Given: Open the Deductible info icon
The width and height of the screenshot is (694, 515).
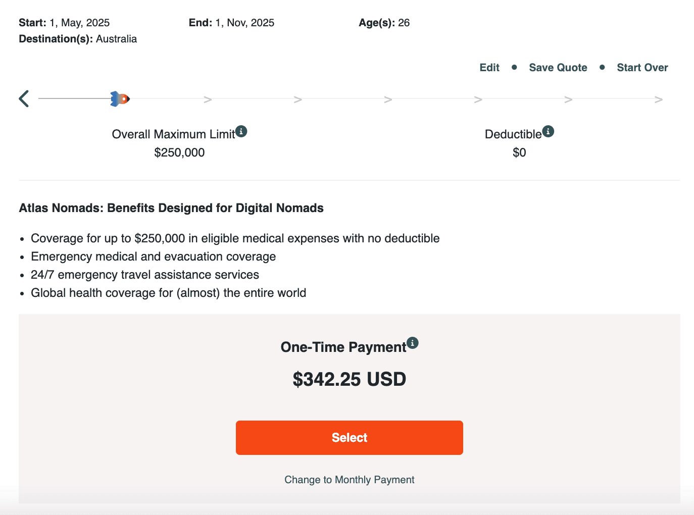Looking at the screenshot, I should tap(549, 131).
